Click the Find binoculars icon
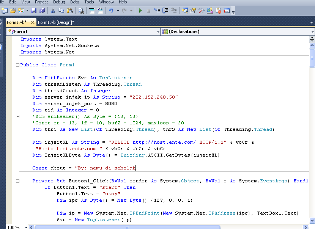 click(x=81, y=11)
